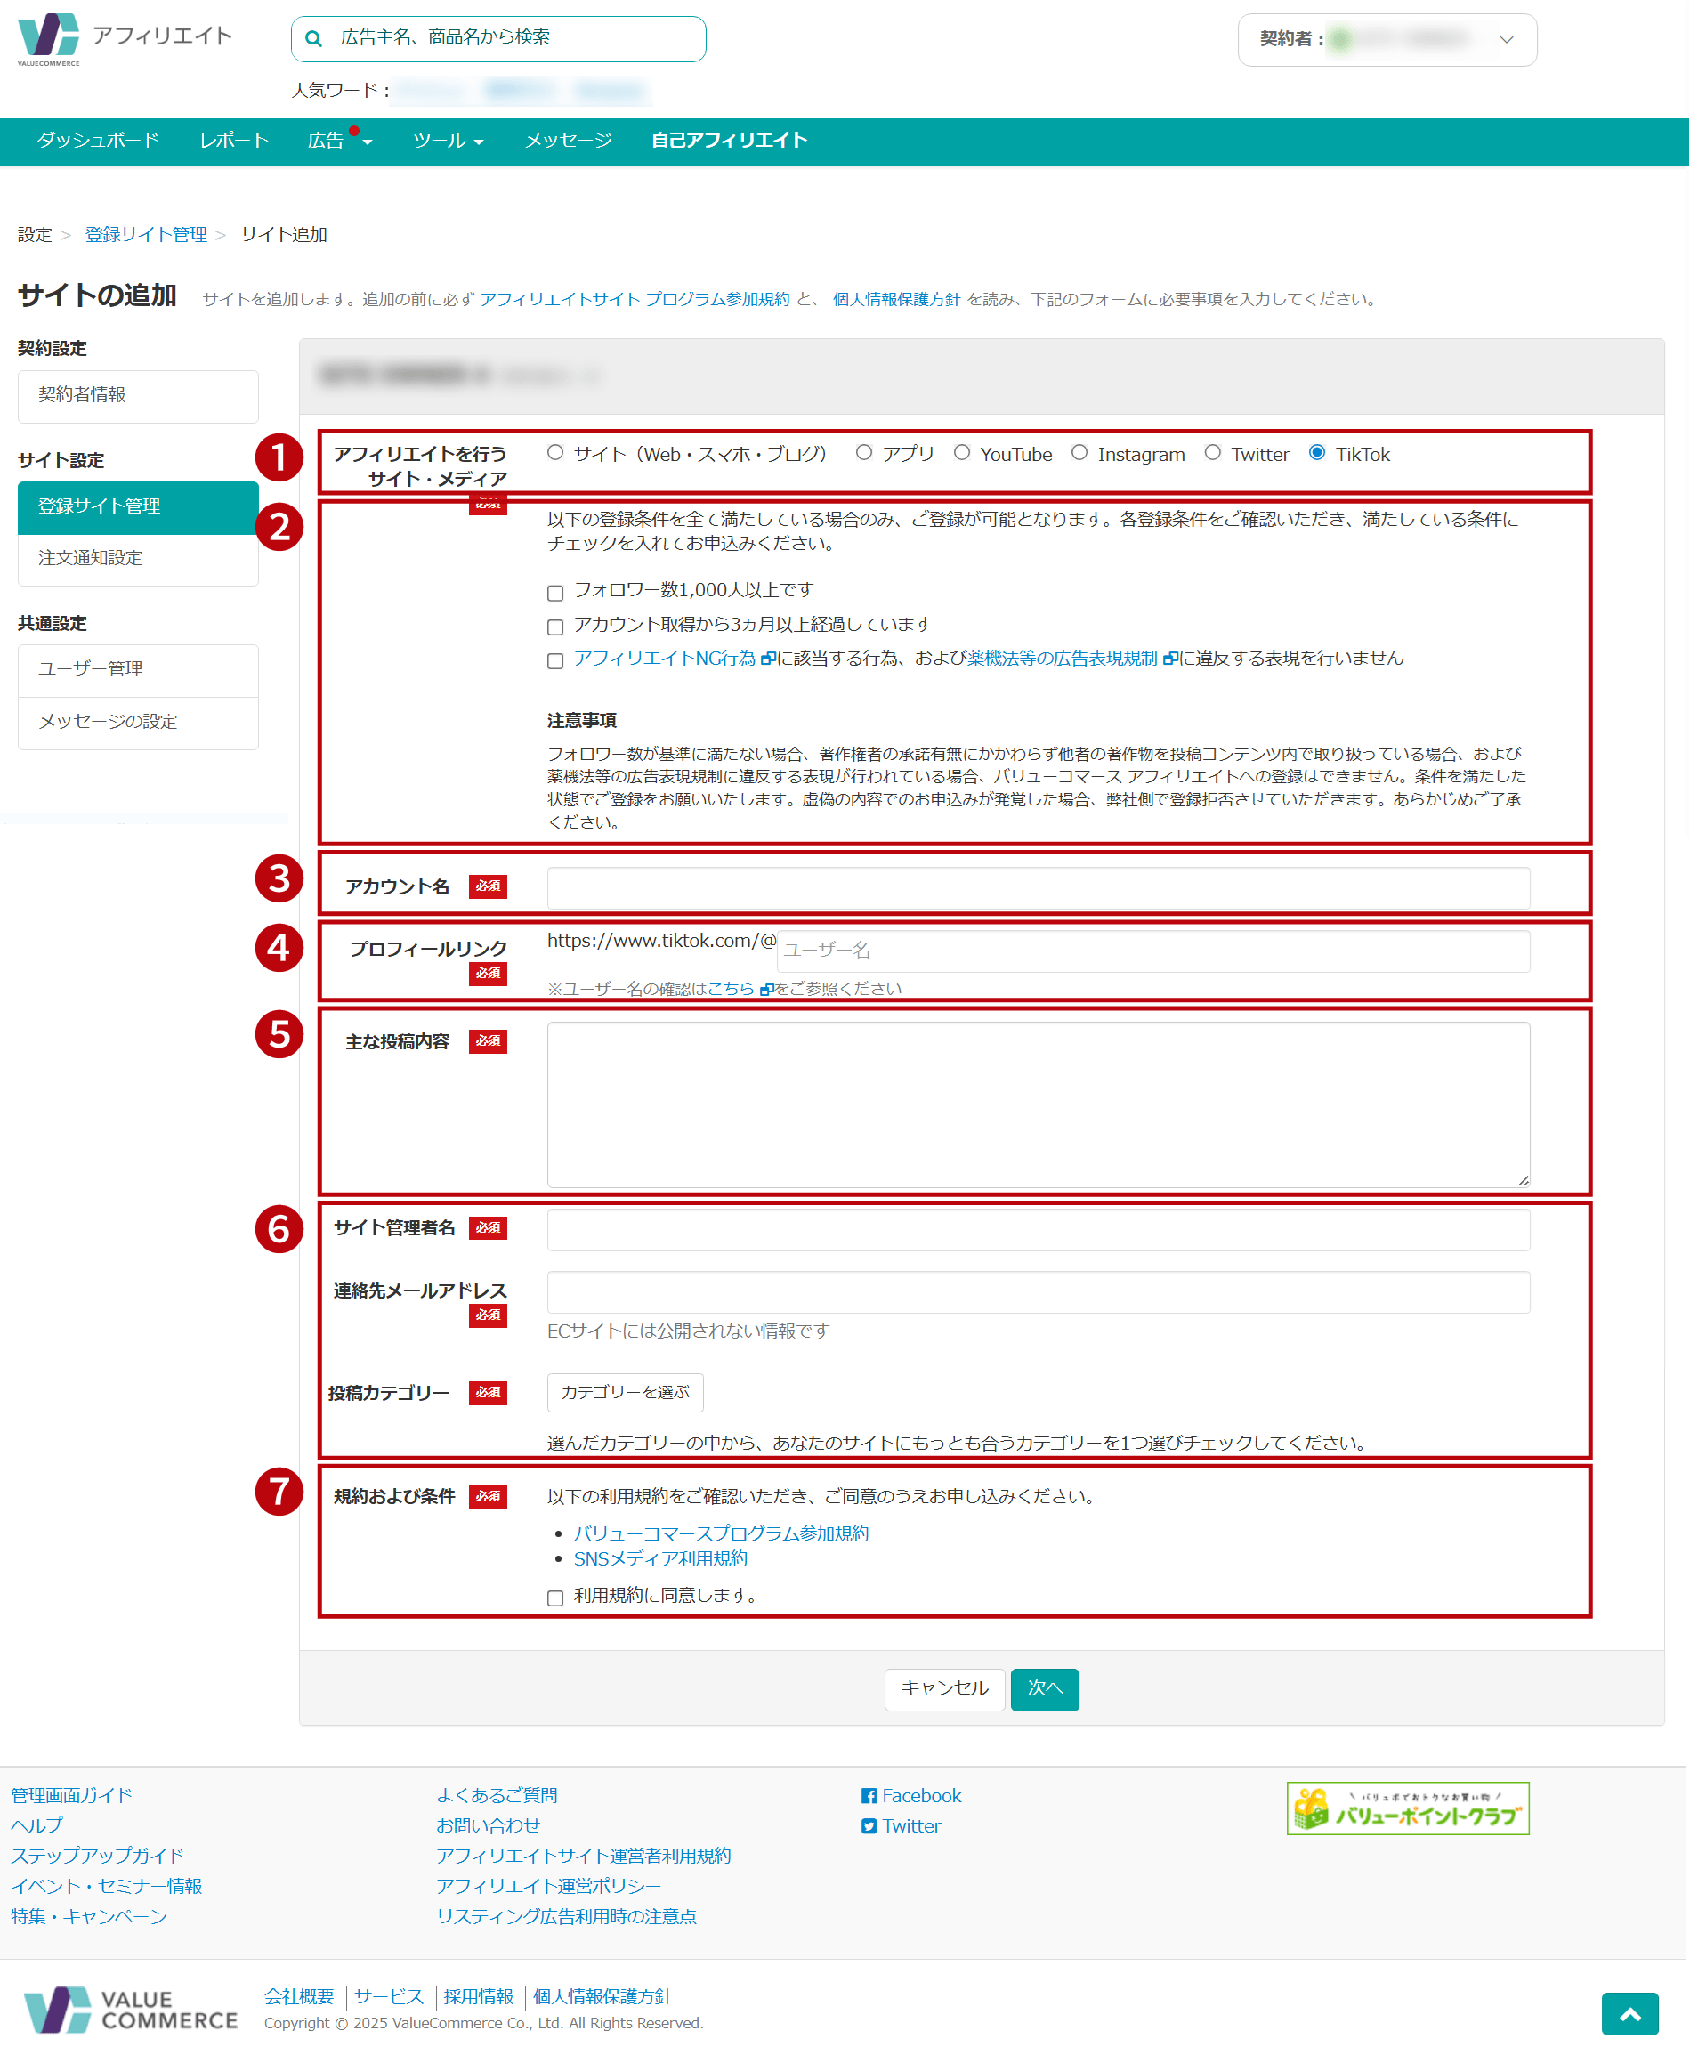
Task: Select the YouTube radio option
Action: 962,453
